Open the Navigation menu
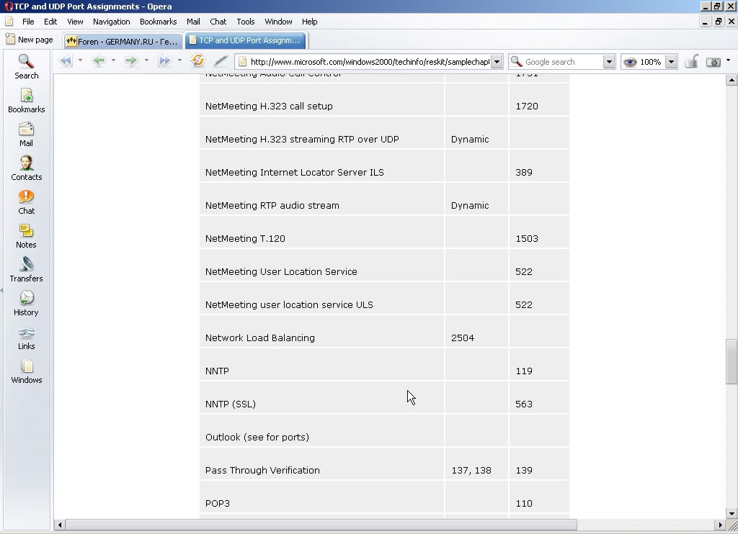The image size is (738, 534). pos(112,22)
